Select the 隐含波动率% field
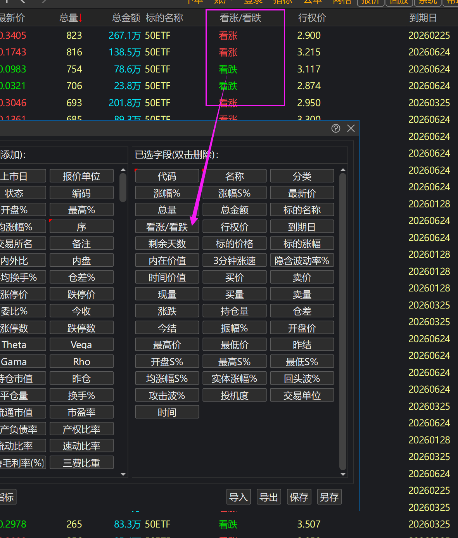This screenshot has height=538, width=458. click(x=302, y=260)
